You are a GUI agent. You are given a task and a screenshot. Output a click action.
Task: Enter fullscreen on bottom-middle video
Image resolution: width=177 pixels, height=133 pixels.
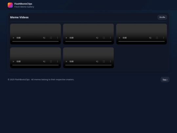click(x=104, y=61)
